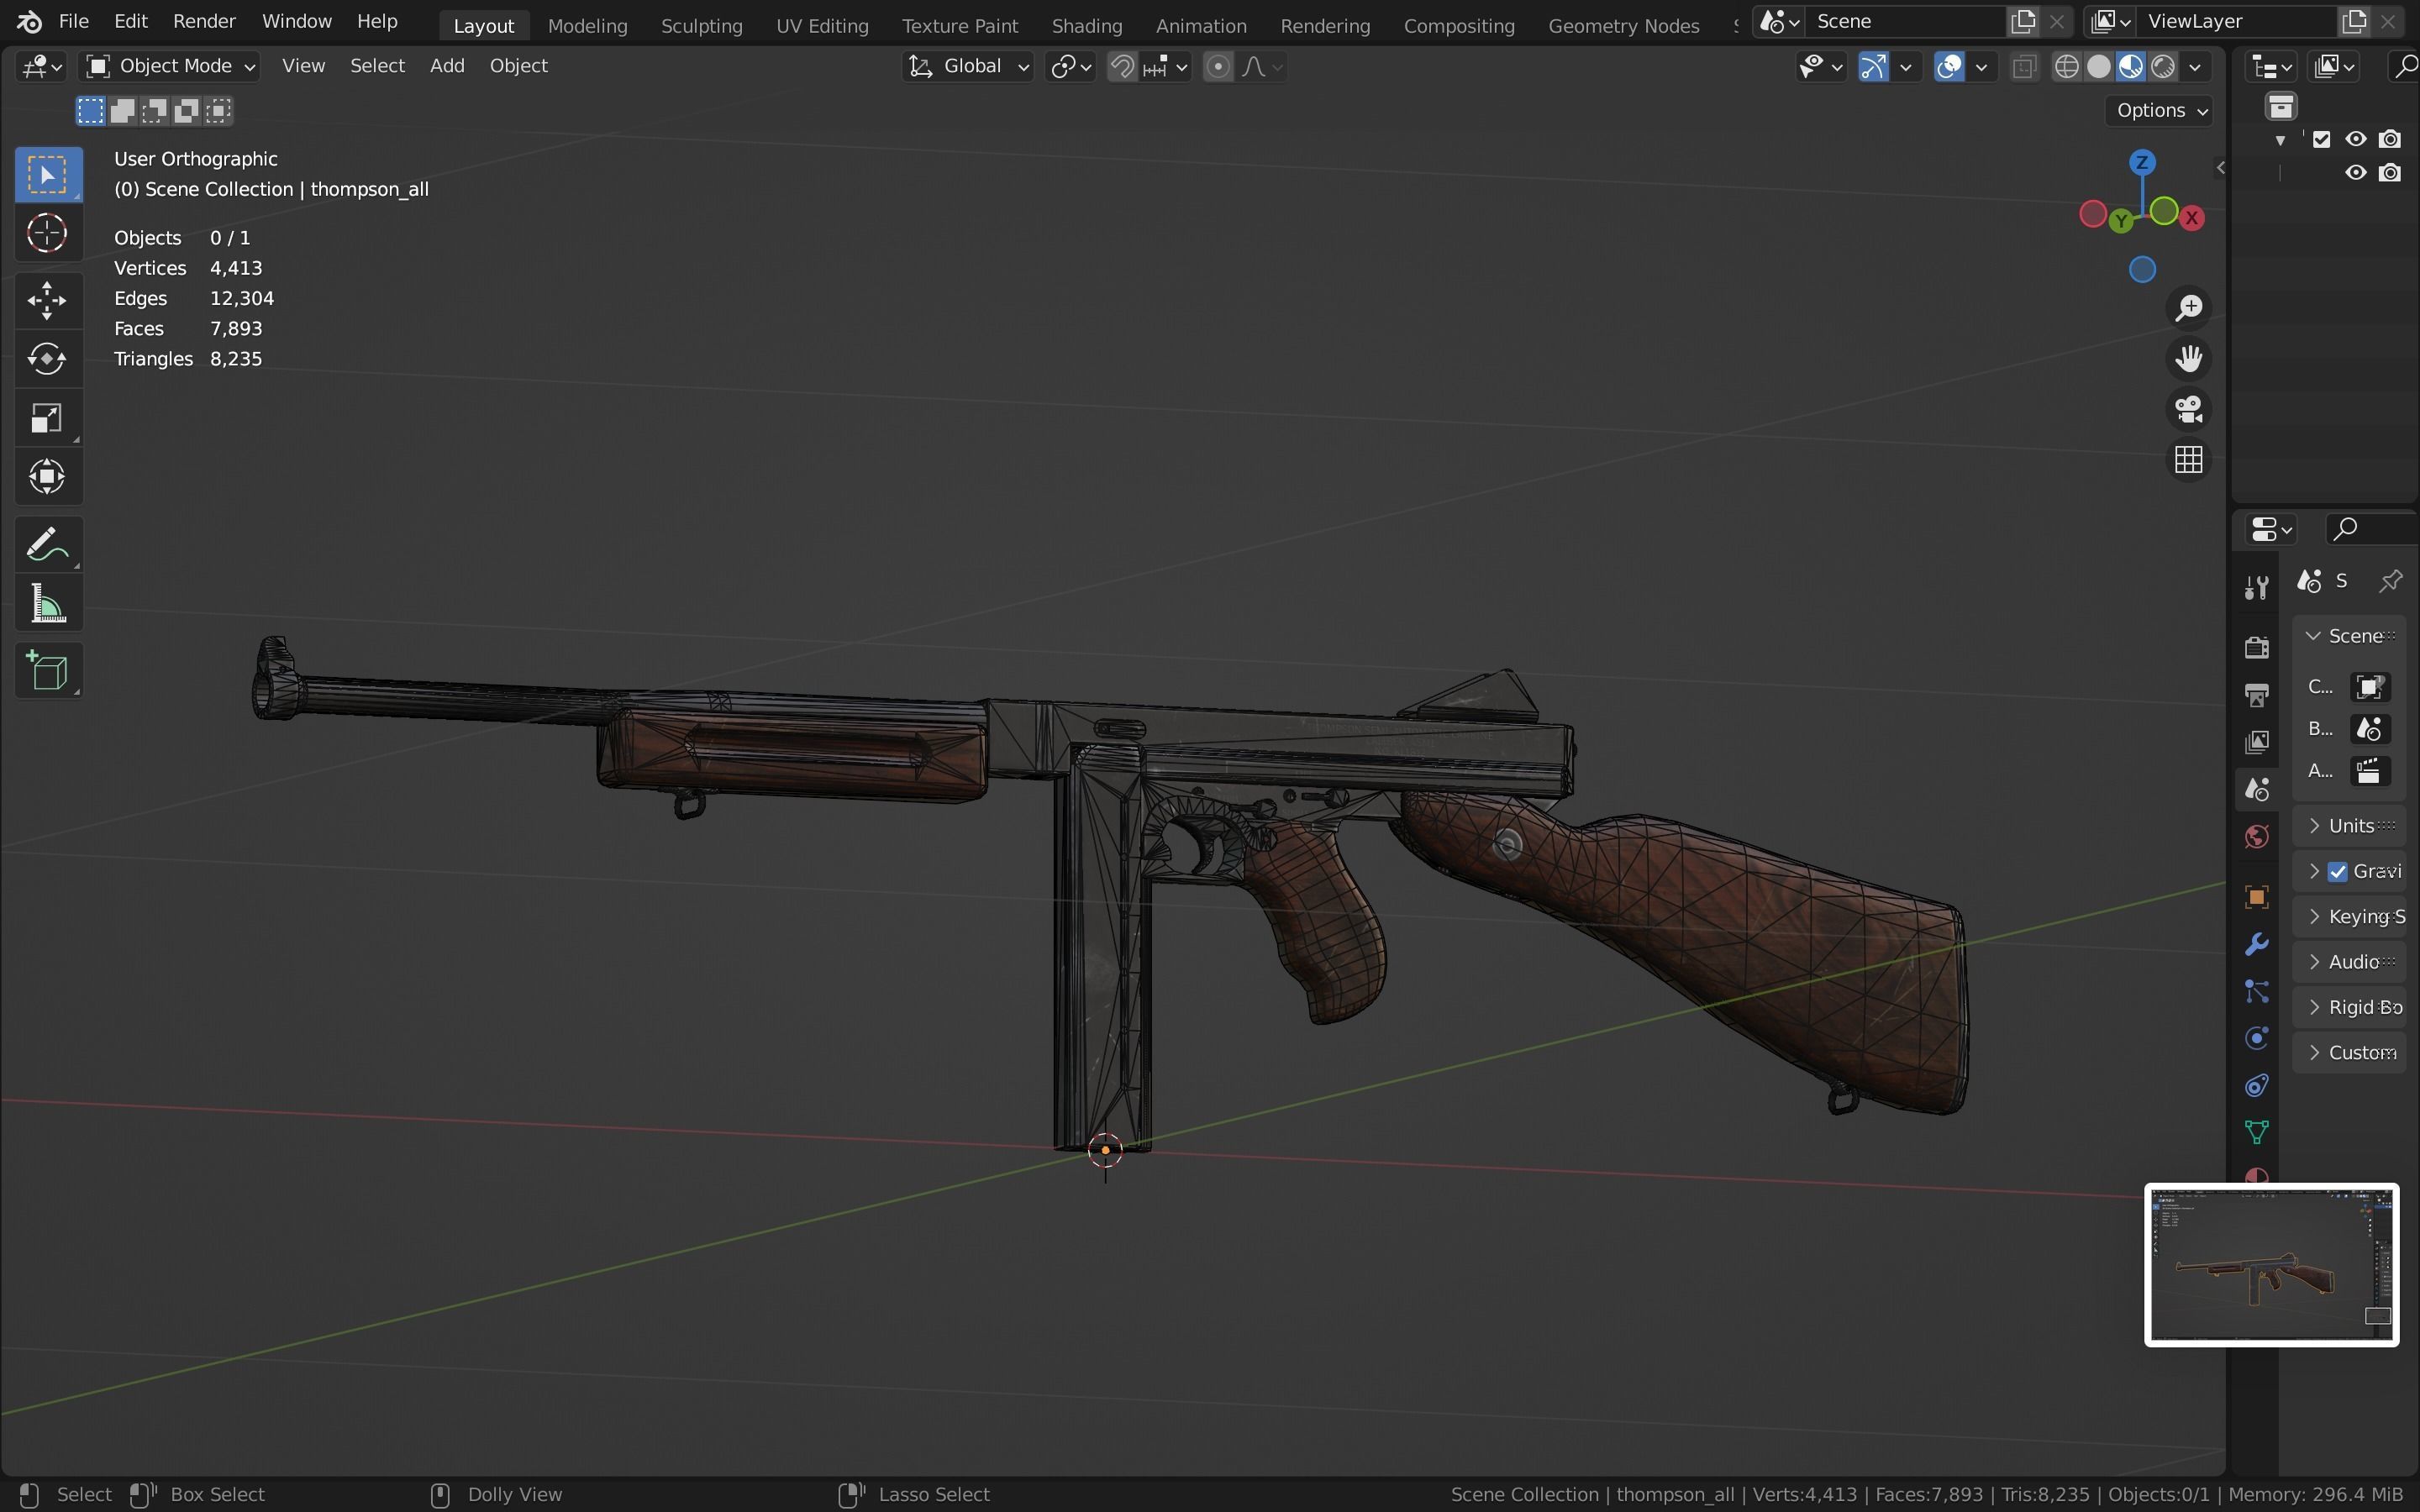Switch to orthographic grid view button
Image resolution: width=2420 pixels, height=1512 pixels.
[2188, 460]
